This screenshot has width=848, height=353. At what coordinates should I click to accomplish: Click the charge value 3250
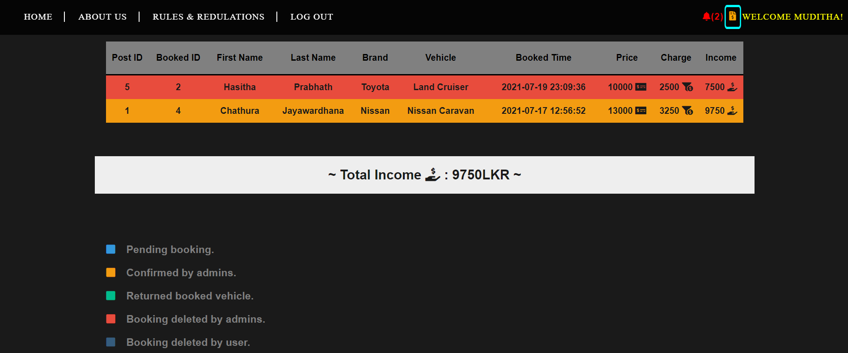(669, 111)
